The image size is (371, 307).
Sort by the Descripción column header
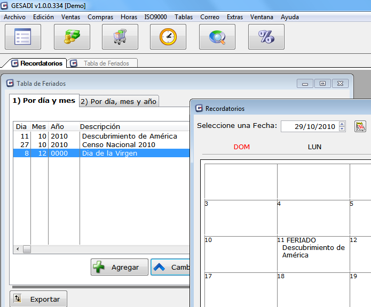[x=100, y=126]
